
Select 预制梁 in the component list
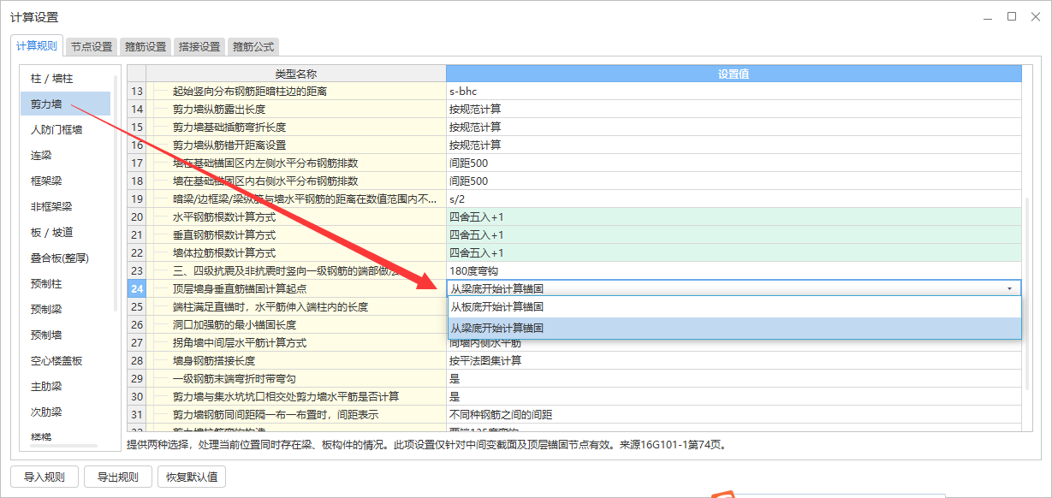66,309
